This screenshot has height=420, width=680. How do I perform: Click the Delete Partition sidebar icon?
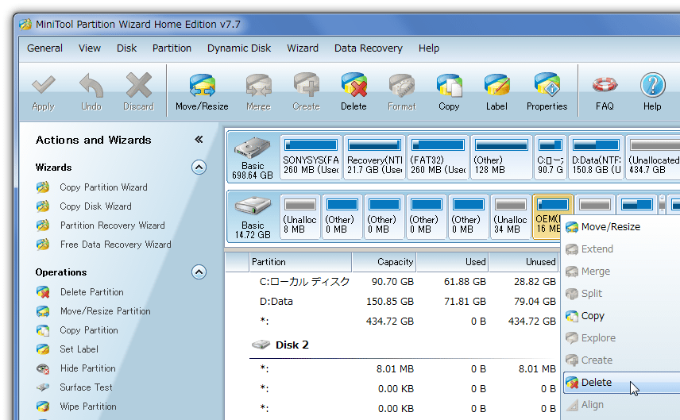click(x=43, y=292)
